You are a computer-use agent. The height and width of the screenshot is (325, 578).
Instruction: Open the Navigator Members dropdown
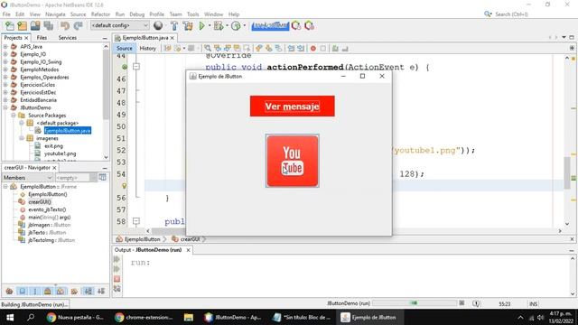(x=28, y=178)
